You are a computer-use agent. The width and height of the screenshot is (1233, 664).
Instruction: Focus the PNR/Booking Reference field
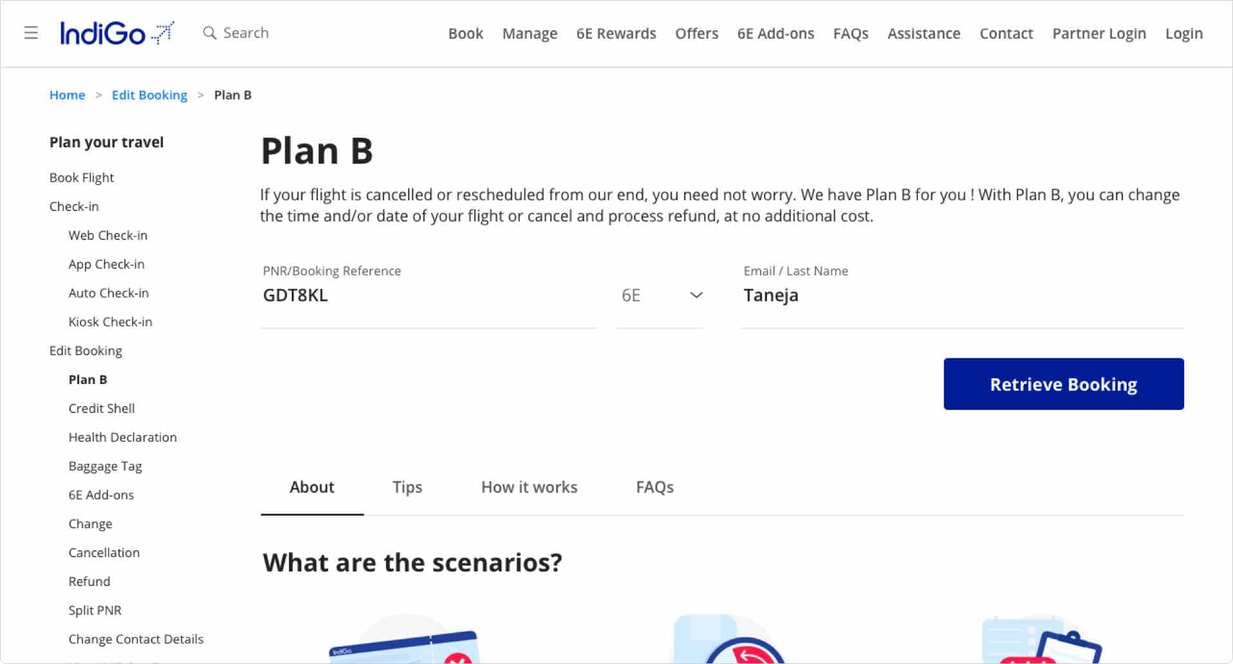coord(428,295)
